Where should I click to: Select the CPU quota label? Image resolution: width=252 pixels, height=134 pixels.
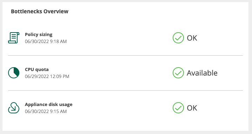37,69
